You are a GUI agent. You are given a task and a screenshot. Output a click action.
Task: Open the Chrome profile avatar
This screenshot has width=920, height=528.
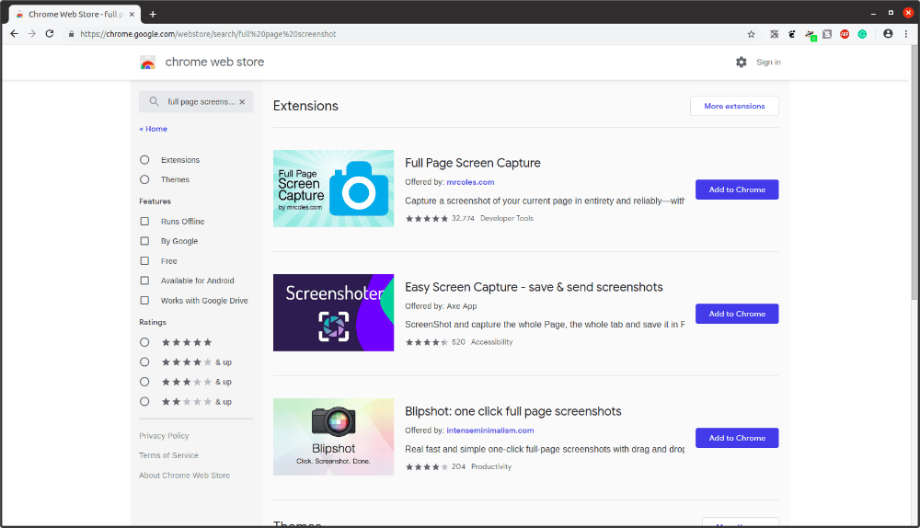click(x=888, y=34)
